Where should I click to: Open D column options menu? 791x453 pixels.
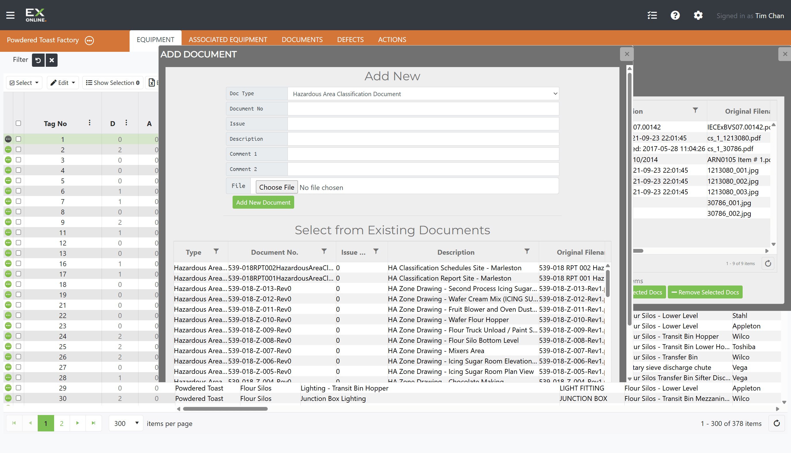point(126,123)
